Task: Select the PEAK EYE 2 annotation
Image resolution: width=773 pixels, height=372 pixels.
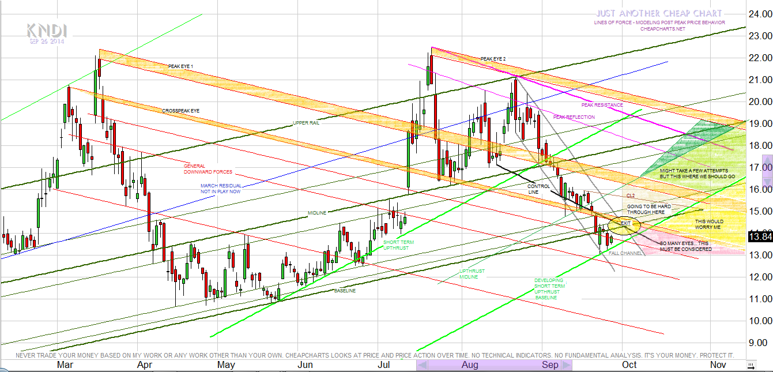Action: click(x=493, y=59)
